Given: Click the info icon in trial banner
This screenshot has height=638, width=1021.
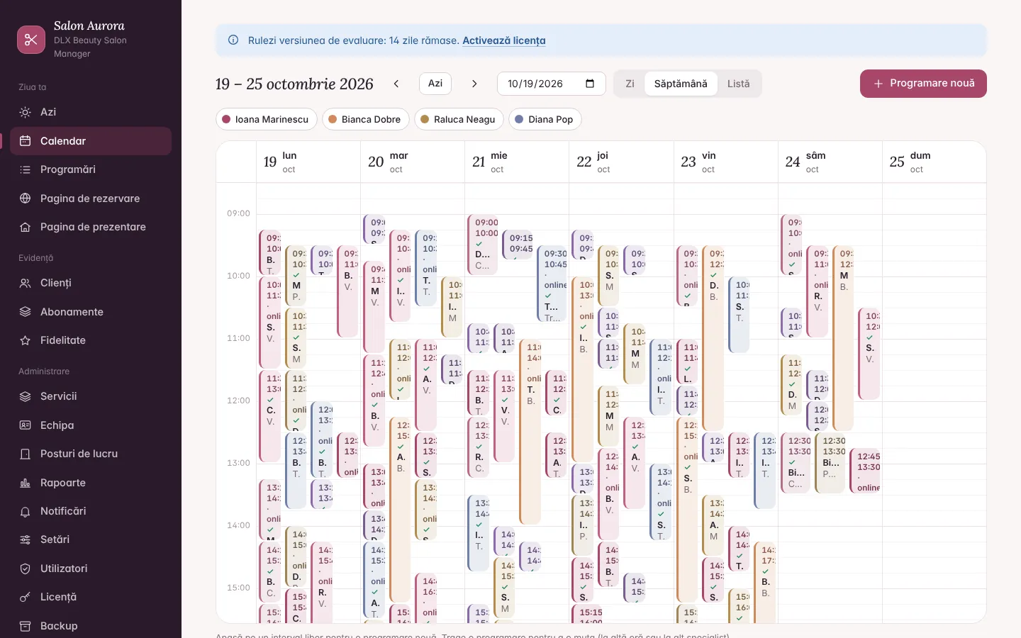Looking at the screenshot, I should (x=233, y=40).
